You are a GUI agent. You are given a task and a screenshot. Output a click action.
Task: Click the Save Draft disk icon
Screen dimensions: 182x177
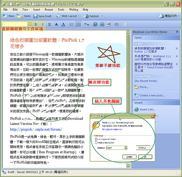pos(35,16)
